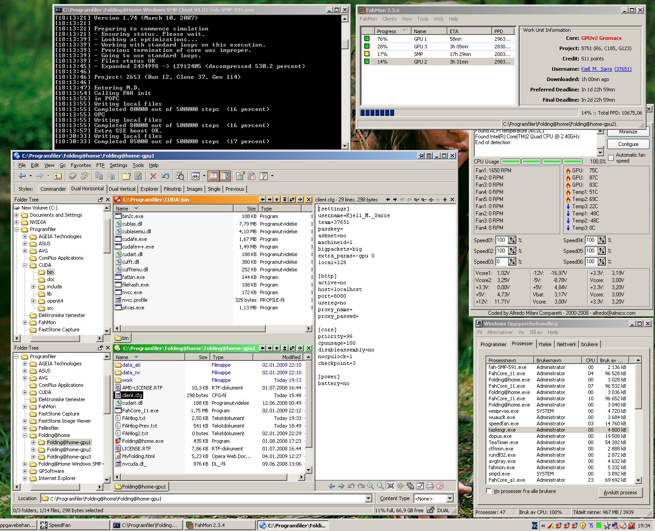Click the Configure button in SpeedFan
The image size is (655, 531).
[x=628, y=144]
